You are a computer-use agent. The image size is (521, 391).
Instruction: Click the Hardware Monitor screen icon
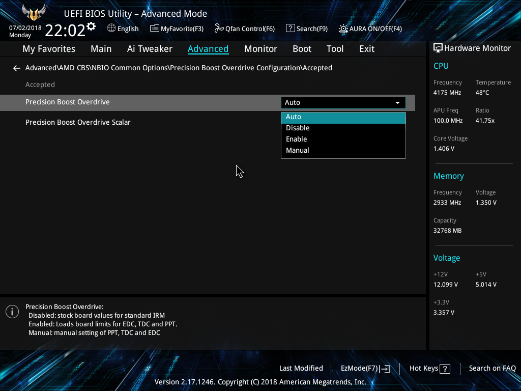pos(438,48)
